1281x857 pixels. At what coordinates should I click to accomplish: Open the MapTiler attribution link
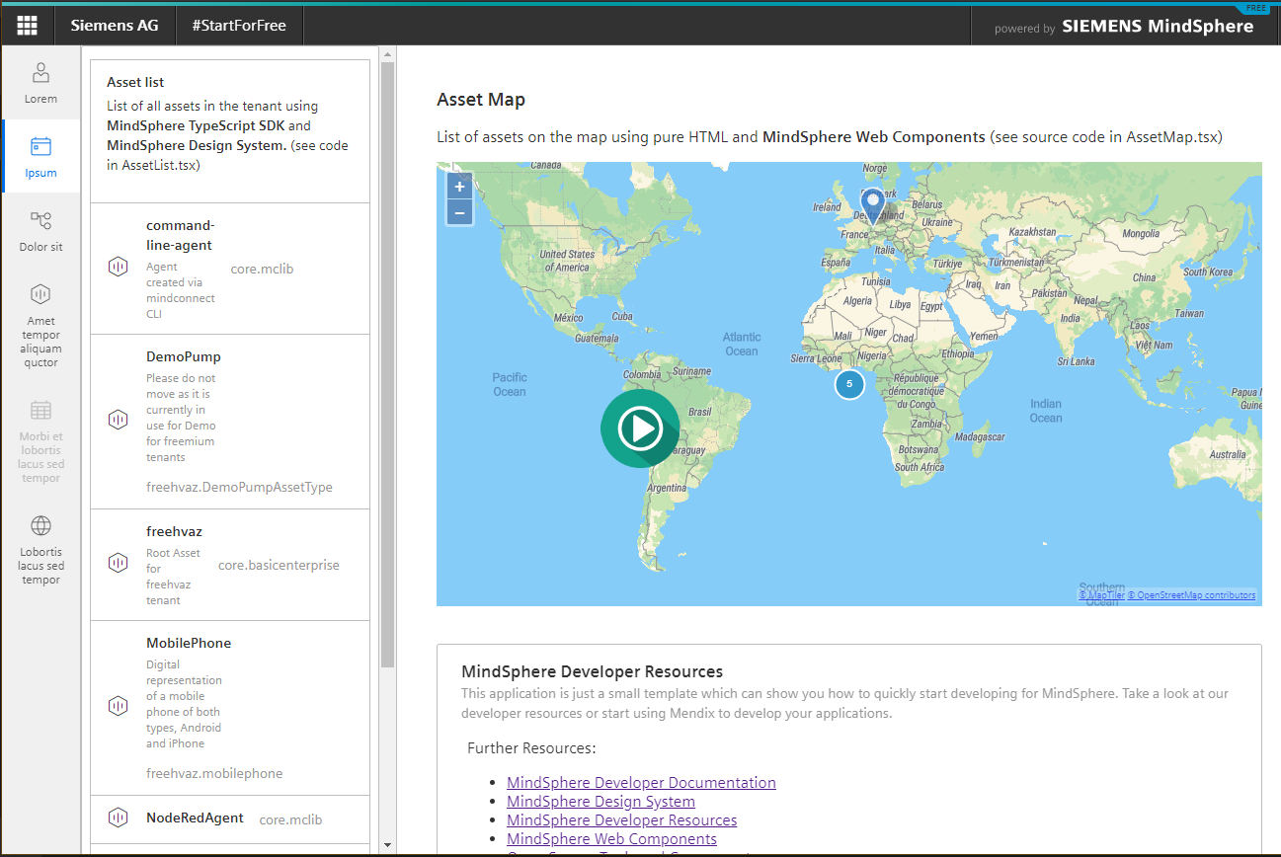point(1102,595)
